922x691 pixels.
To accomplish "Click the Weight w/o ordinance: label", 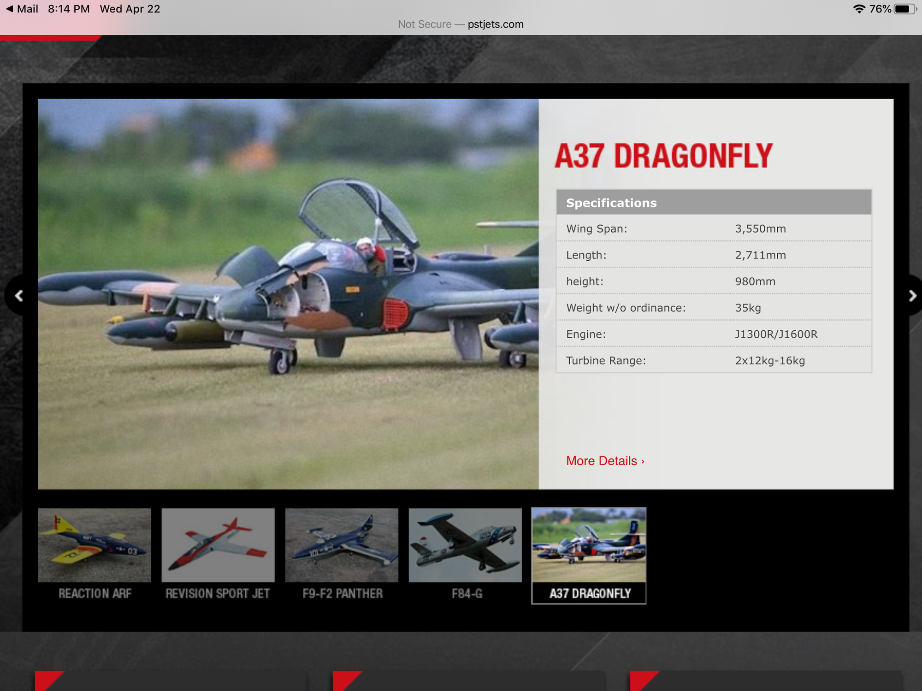I will click(626, 308).
